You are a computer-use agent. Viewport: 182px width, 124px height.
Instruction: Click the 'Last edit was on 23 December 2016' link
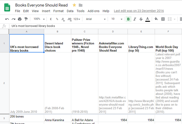(139, 11)
